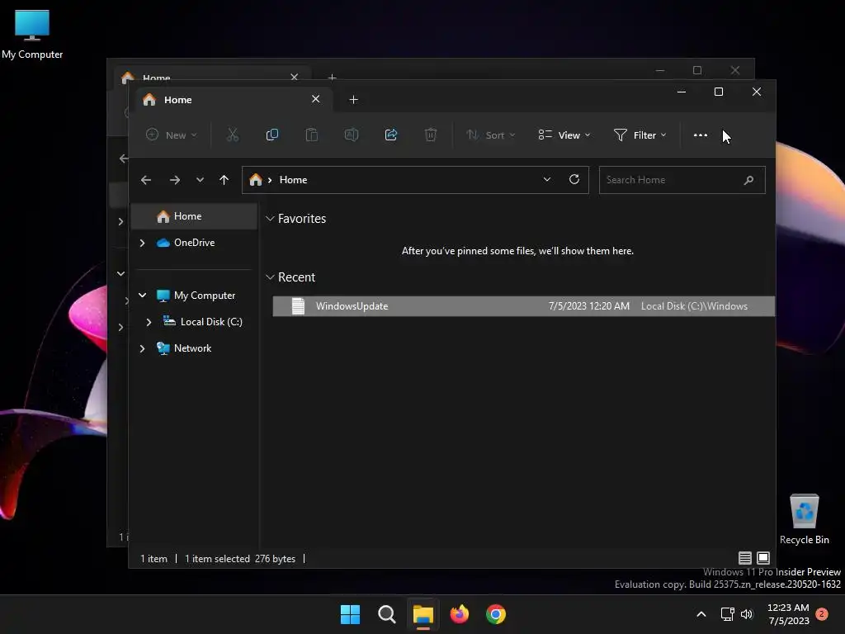
Task: Click the volume speaker tray icon
Action: 746,614
